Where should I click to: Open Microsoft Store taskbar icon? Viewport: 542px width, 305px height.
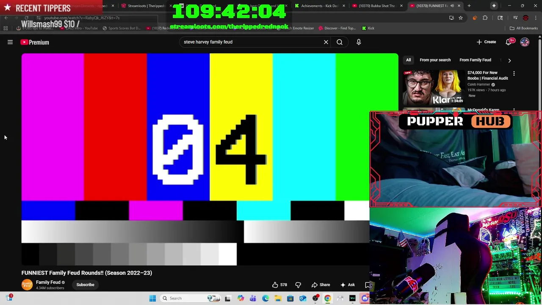coord(290,298)
